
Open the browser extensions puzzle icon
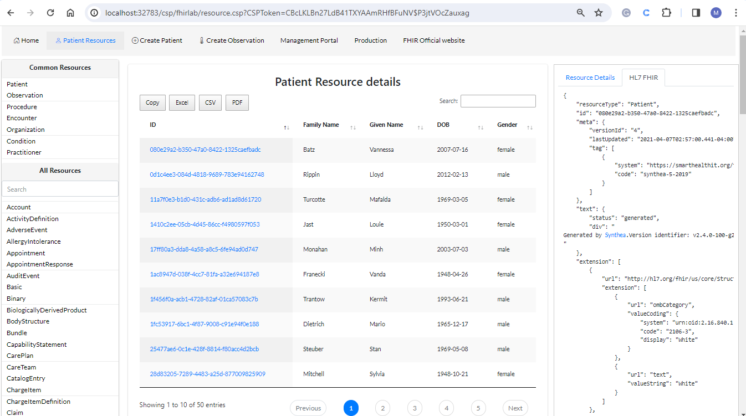(667, 13)
